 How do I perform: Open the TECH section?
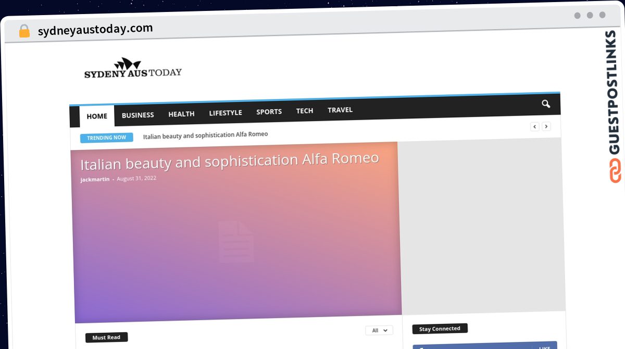(x=305, y=110)
